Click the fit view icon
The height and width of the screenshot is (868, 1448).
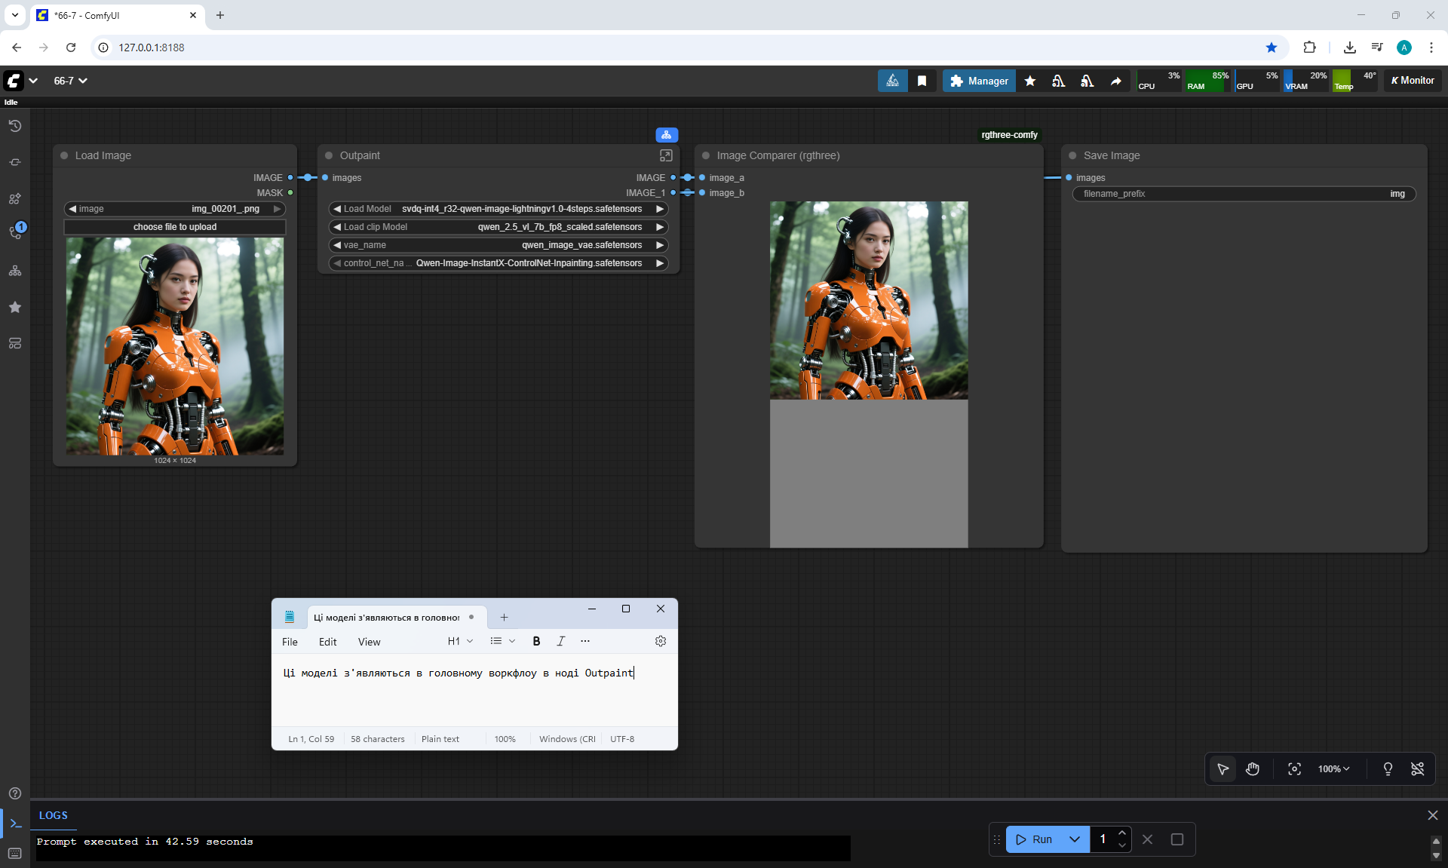tap(1294, 768)
